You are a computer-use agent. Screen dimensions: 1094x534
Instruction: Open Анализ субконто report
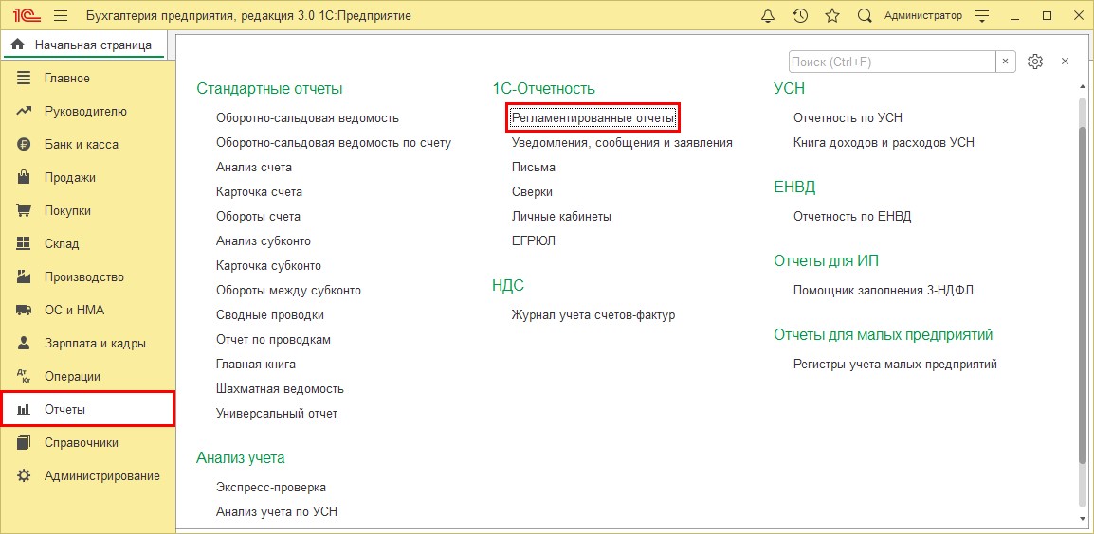point(263,241)
